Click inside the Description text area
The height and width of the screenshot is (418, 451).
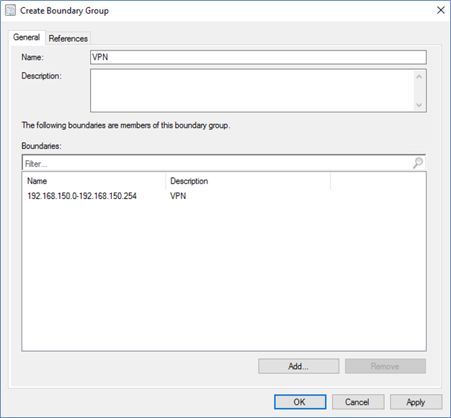pos(252,90)
